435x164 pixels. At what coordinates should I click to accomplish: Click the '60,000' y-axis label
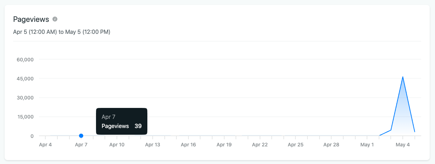pos(25,59)
